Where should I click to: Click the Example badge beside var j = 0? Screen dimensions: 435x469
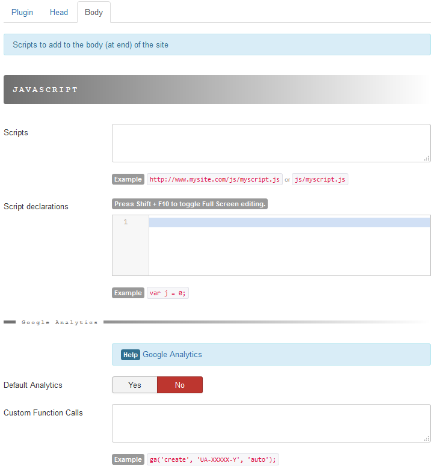128,293
